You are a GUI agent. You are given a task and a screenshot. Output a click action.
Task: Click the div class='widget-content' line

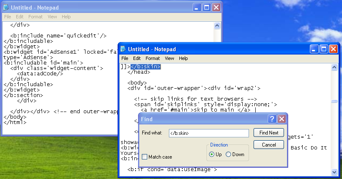56,68
